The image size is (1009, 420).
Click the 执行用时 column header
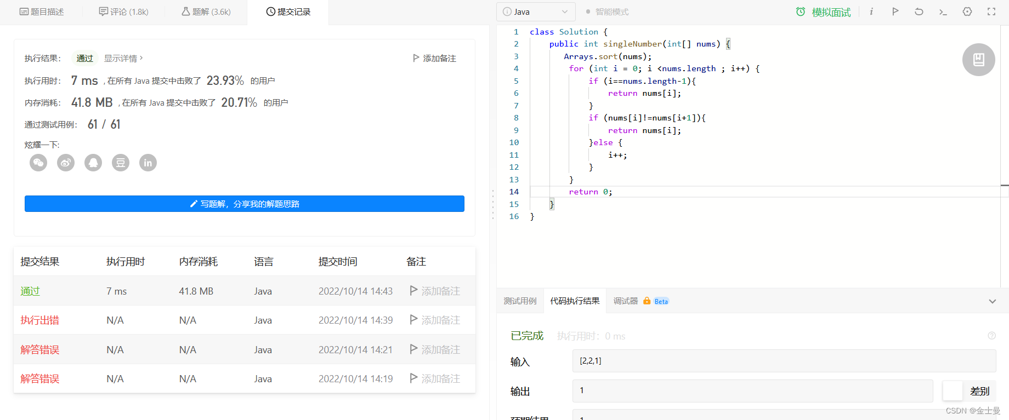pos(126,261)
